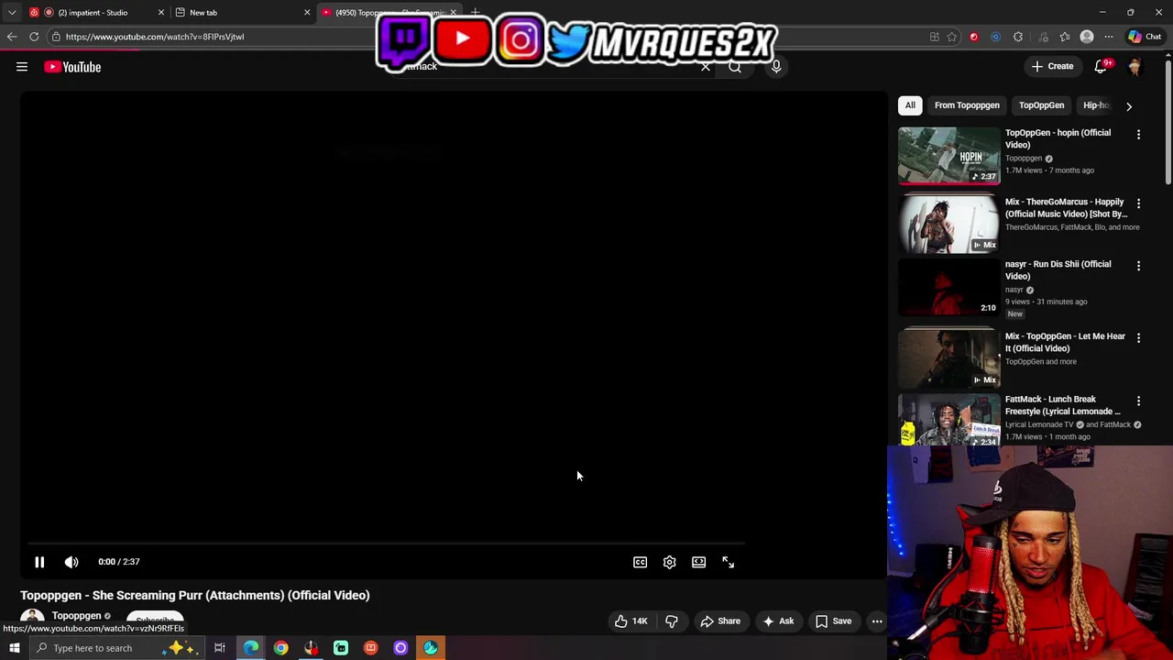This screenshot has width=1173, height=660.
Task: Open the Copilot Chat button
Action: tap(1146, 37)
